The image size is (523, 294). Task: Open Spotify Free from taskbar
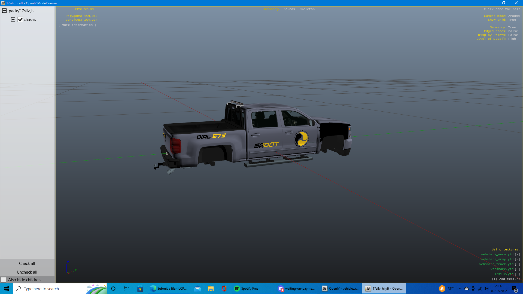tap(246, 289)
